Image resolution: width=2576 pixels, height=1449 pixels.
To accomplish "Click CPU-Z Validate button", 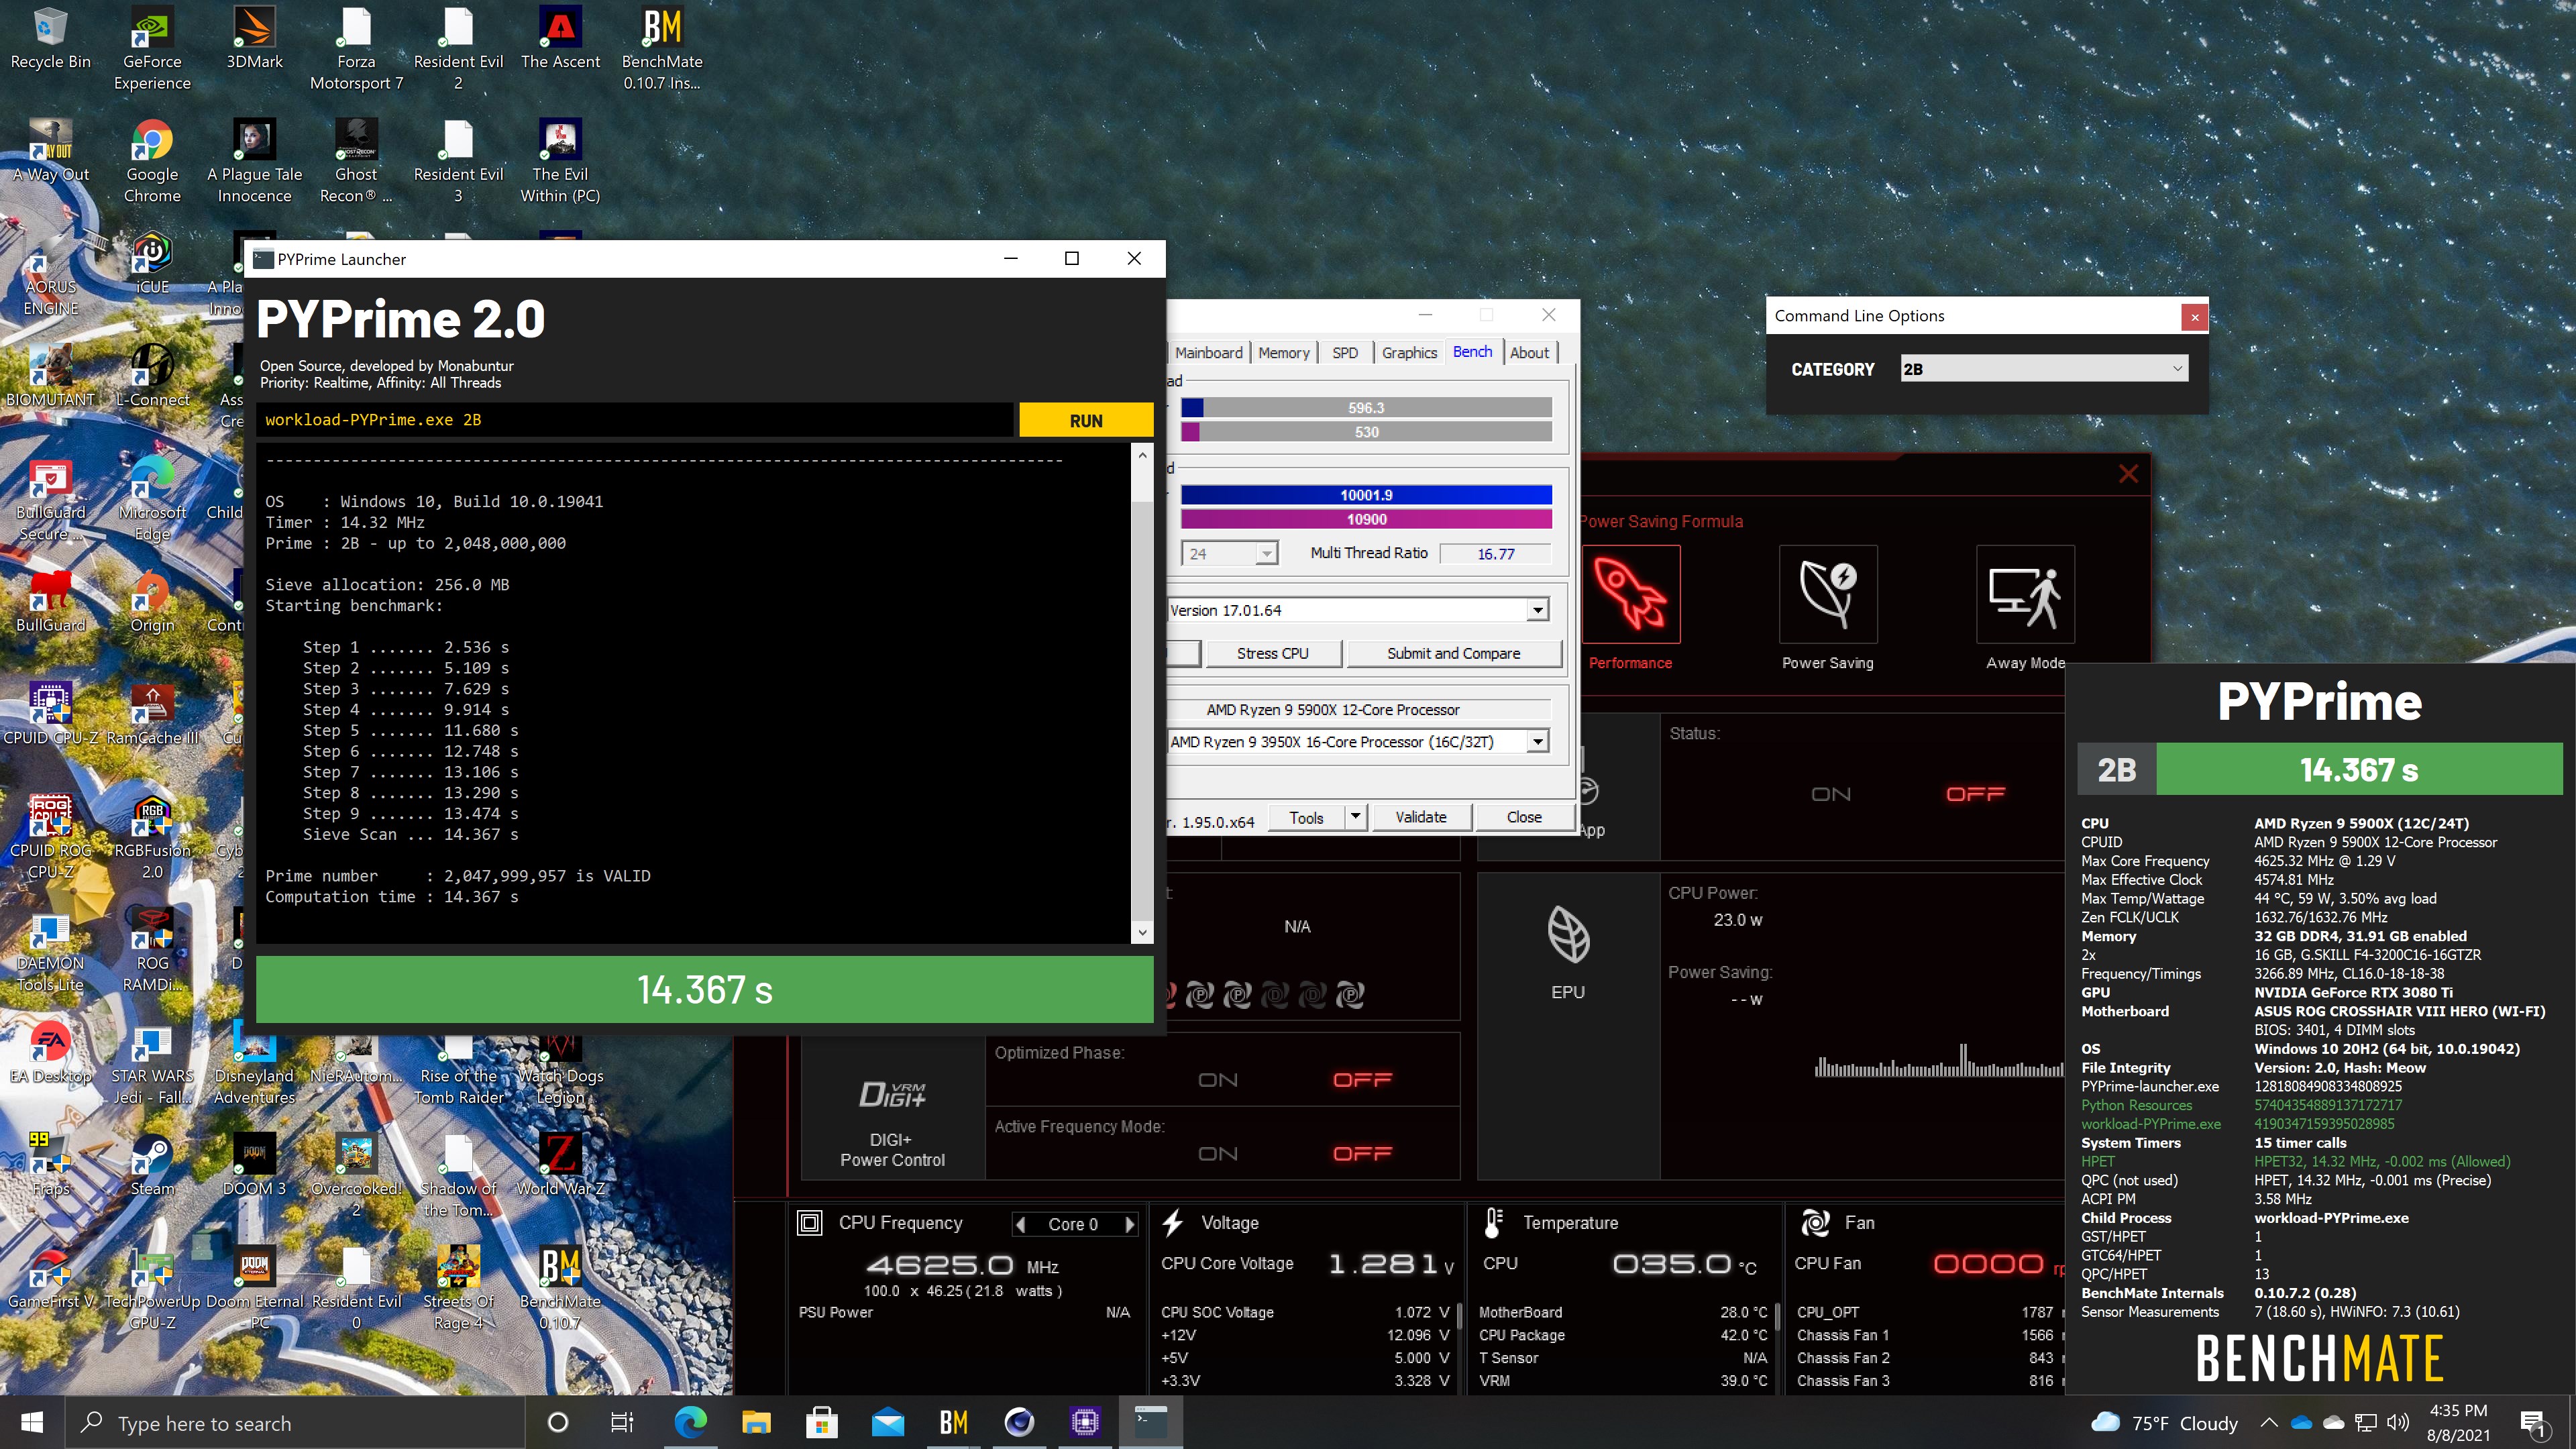I will click(x=1421, y=817).
